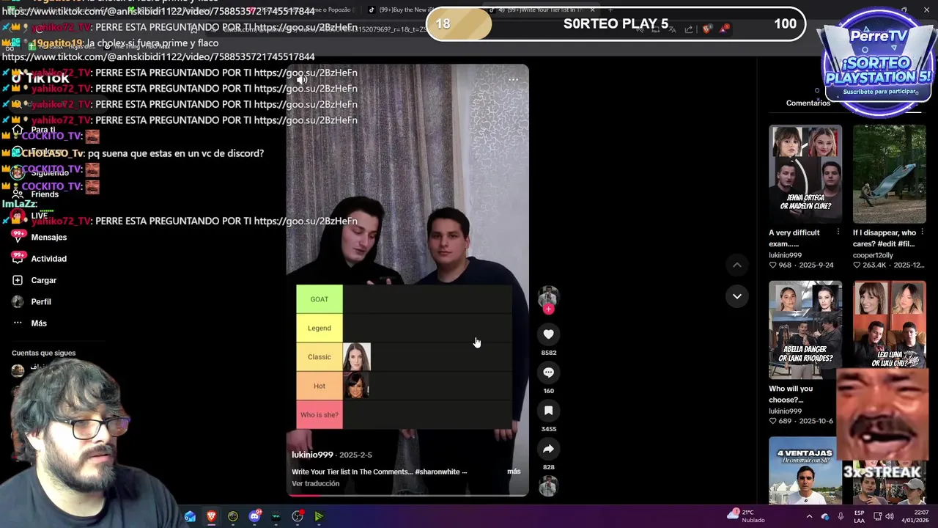Go to next video with down arrow
This screenshot has height=528, width=938.
(x=737, y=296)
